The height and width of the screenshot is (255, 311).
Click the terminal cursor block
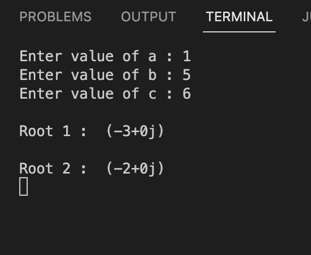coord(24,186)
